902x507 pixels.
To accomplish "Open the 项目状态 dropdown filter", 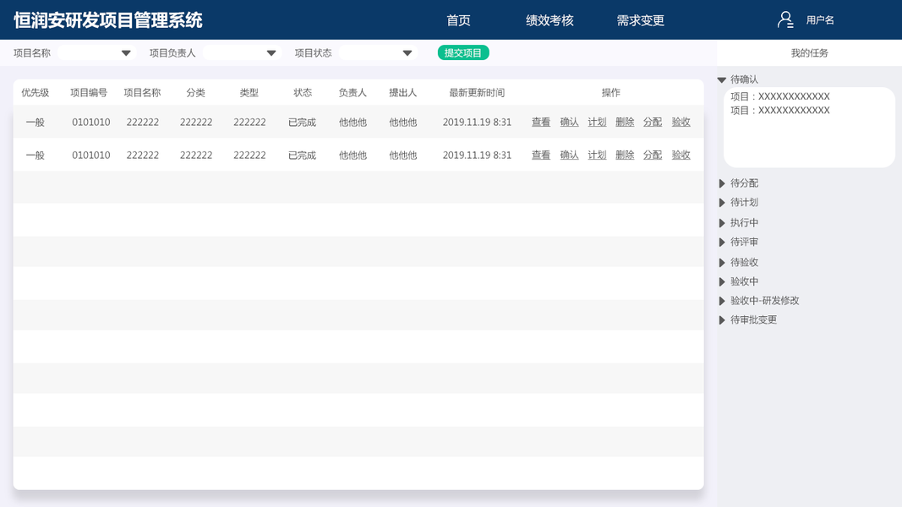I will tap(378, 53).
